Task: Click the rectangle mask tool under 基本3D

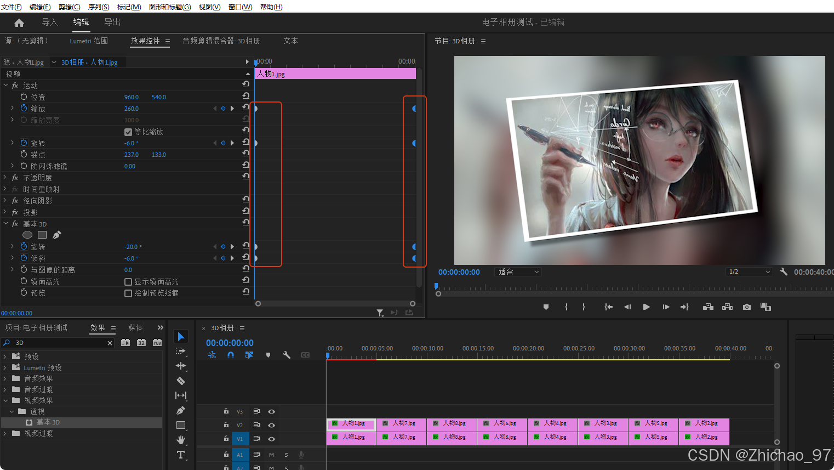Action: point(42,235)
